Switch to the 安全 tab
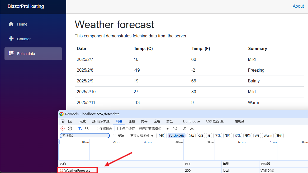The height and width of the screenshot is (173, 308). (169, 121)
